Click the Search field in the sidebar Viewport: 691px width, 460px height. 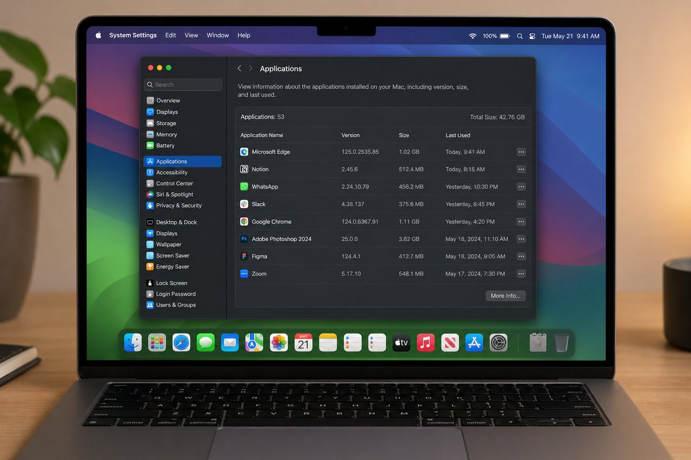pos(183,85)
